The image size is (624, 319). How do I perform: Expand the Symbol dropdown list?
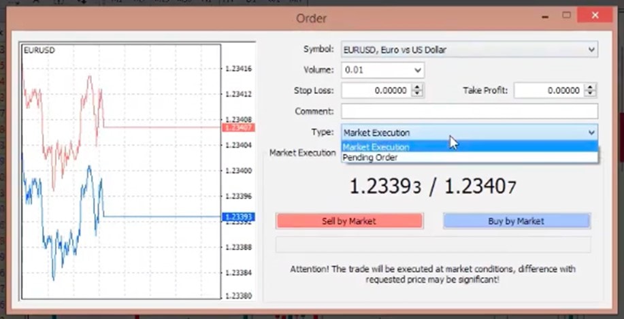591,50
